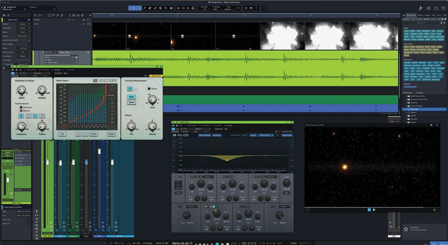Viewport: 448px width, 245px height.
Task: Click Compare in Pro EQ window
Action: [185, 132]
